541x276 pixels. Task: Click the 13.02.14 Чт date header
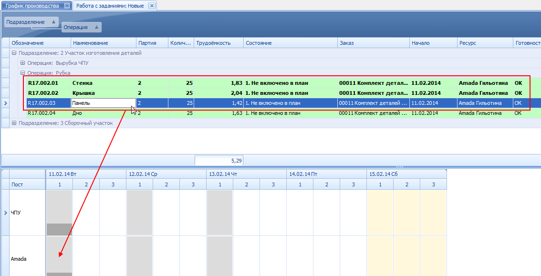(x=246, y=174)
